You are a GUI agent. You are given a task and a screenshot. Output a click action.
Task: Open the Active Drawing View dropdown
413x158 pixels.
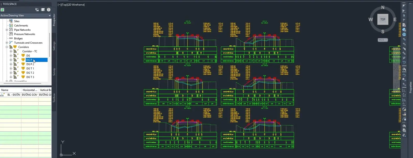[x=26, y=15]
